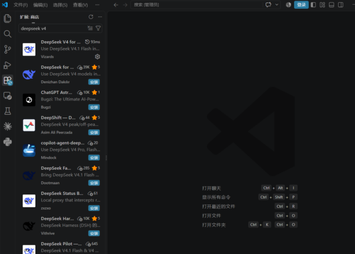Click the half-filled circle icon by the login button
This screenshot has height=254, width=355.
pos(288,5)
